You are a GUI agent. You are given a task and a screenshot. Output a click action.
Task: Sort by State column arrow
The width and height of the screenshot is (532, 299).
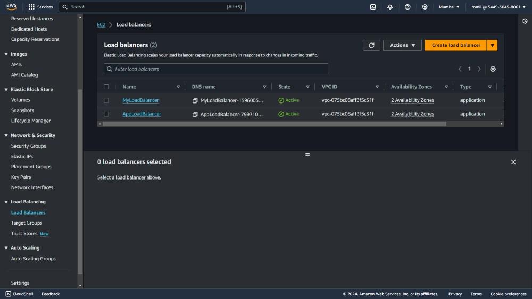coord(307,87)
